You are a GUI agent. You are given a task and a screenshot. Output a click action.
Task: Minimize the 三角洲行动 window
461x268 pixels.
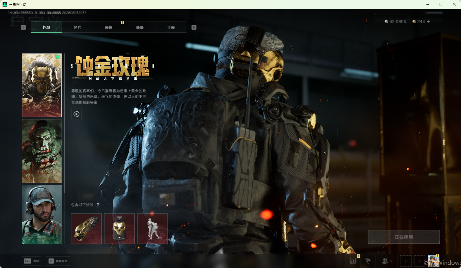(428, 4)
